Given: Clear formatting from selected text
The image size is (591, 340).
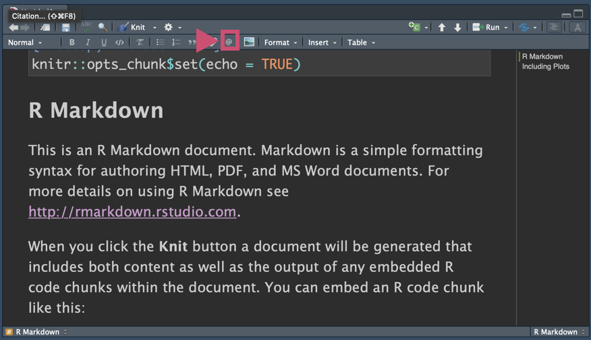Looking at the screenshot, I should coord(140,42).
